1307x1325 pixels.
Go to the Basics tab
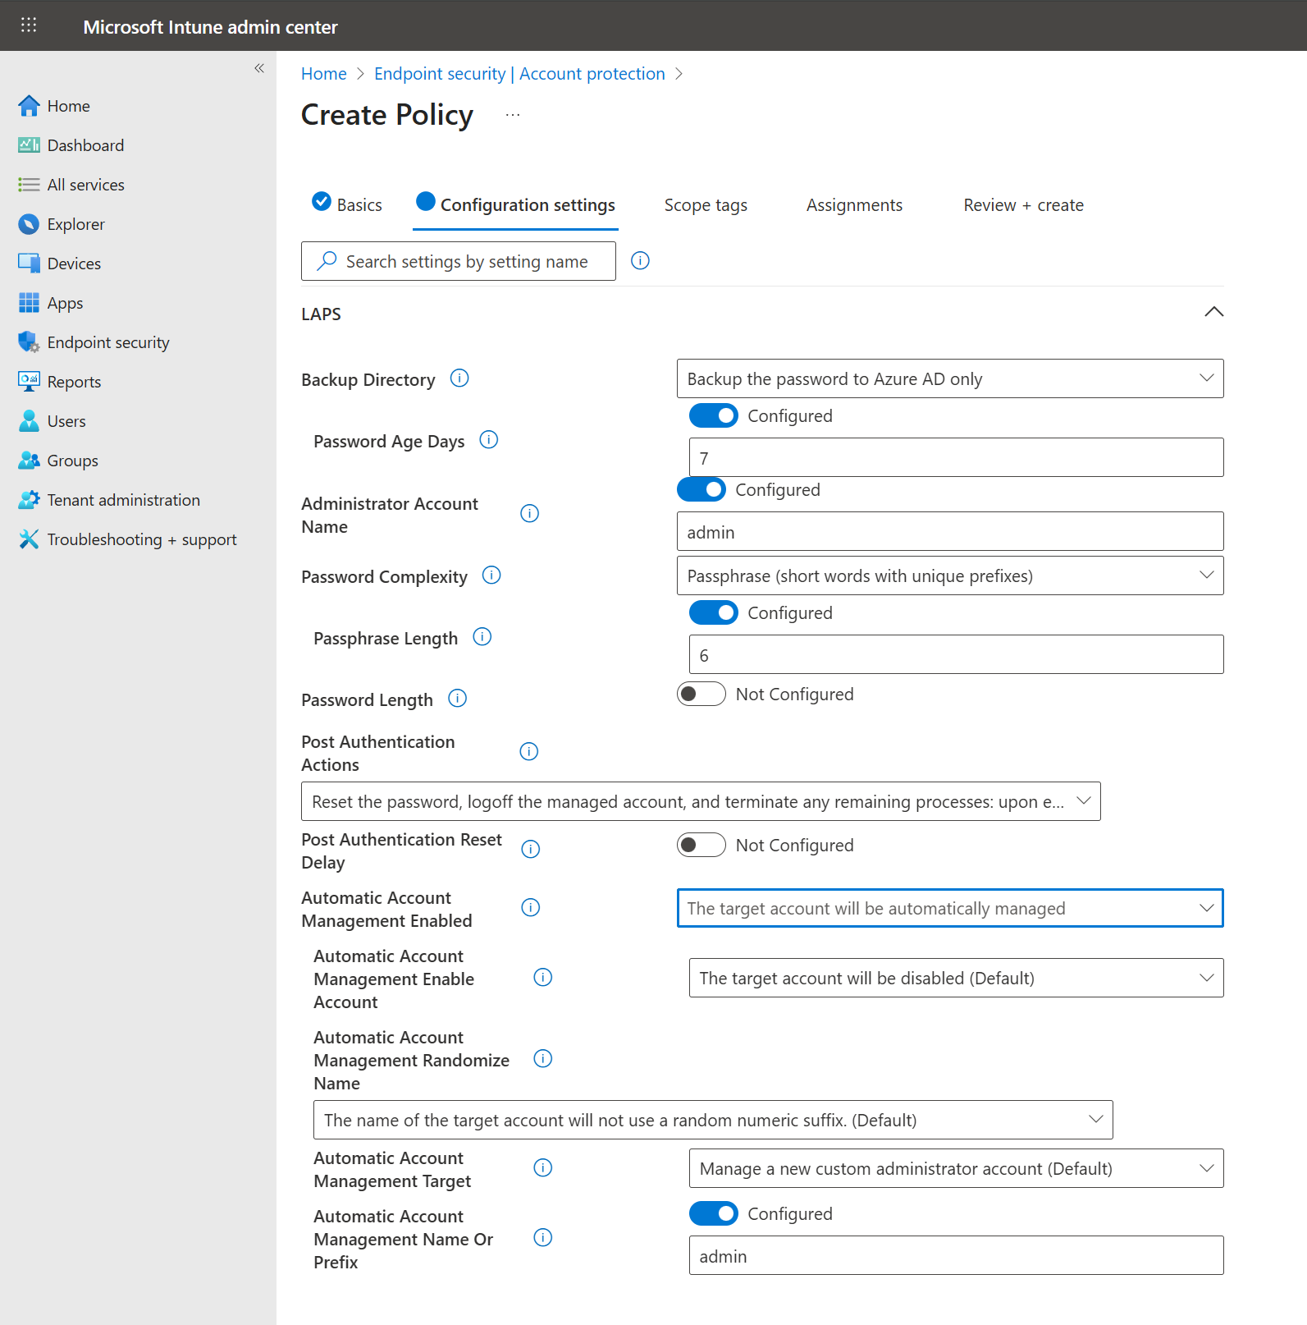(347, 204)
